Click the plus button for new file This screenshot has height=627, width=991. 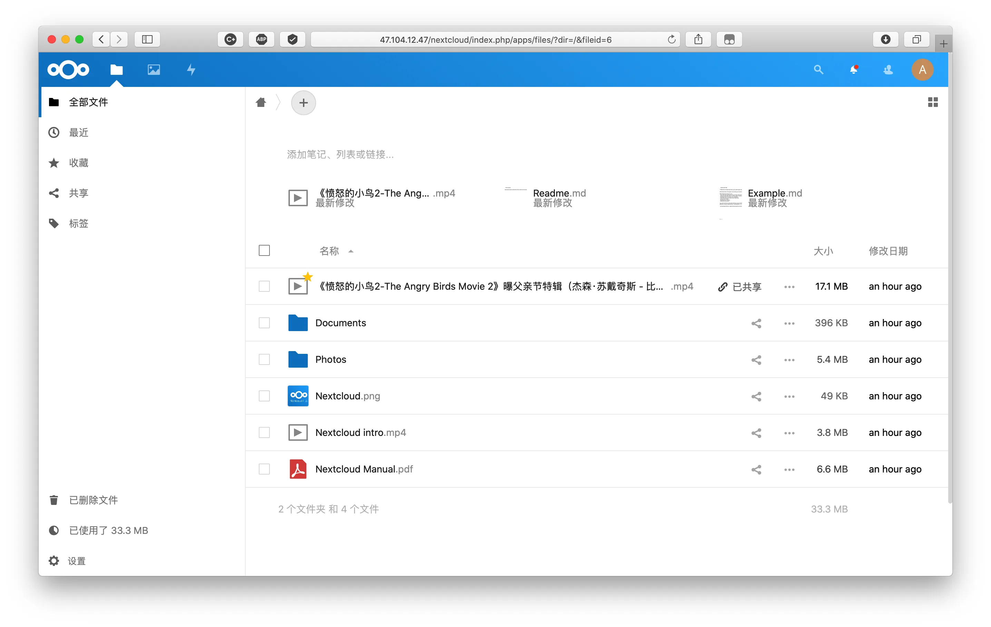tap(303, 102)
